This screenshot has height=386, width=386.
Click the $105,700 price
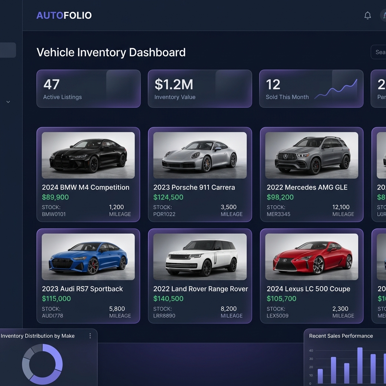click(282, 299)
